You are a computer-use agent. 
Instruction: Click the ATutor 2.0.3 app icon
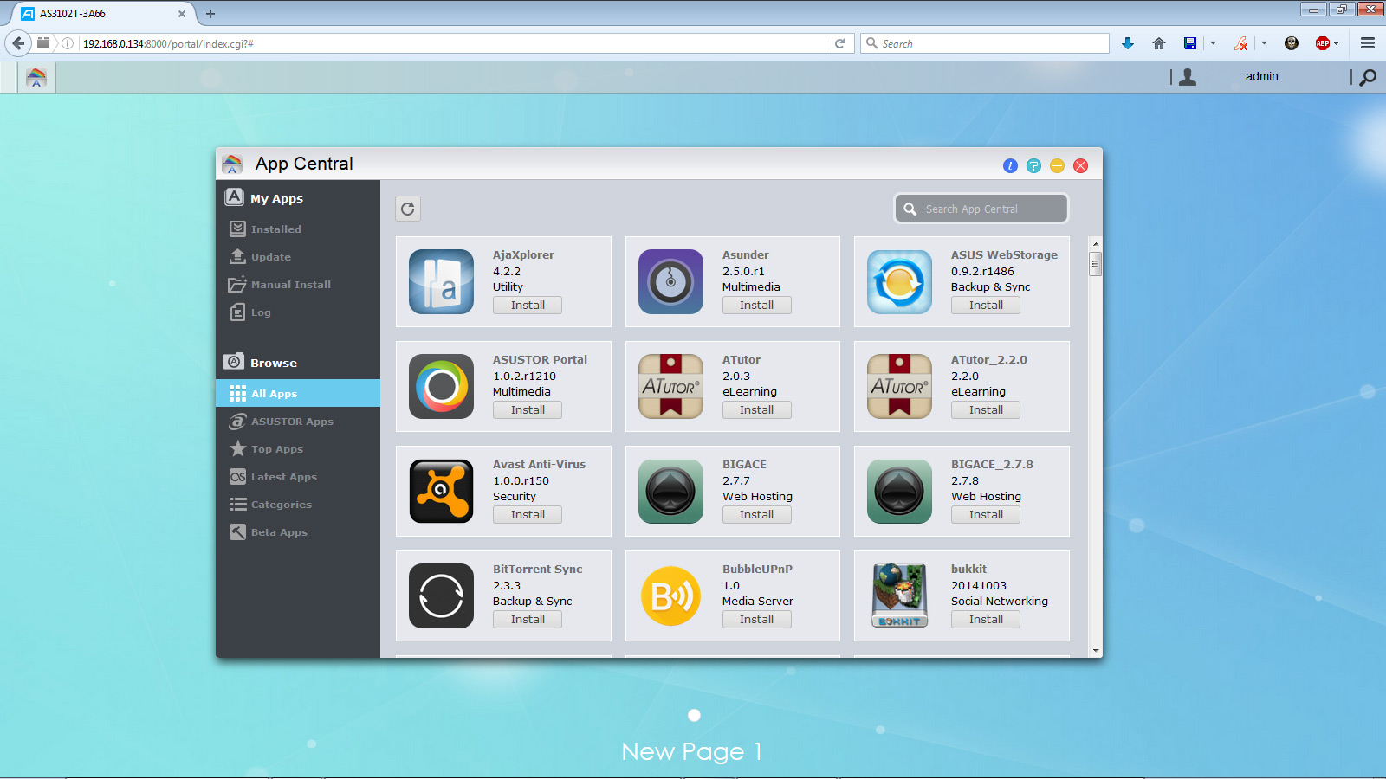[x=670, y=386]
